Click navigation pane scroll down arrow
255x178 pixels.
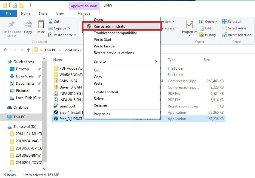(45, 169)
